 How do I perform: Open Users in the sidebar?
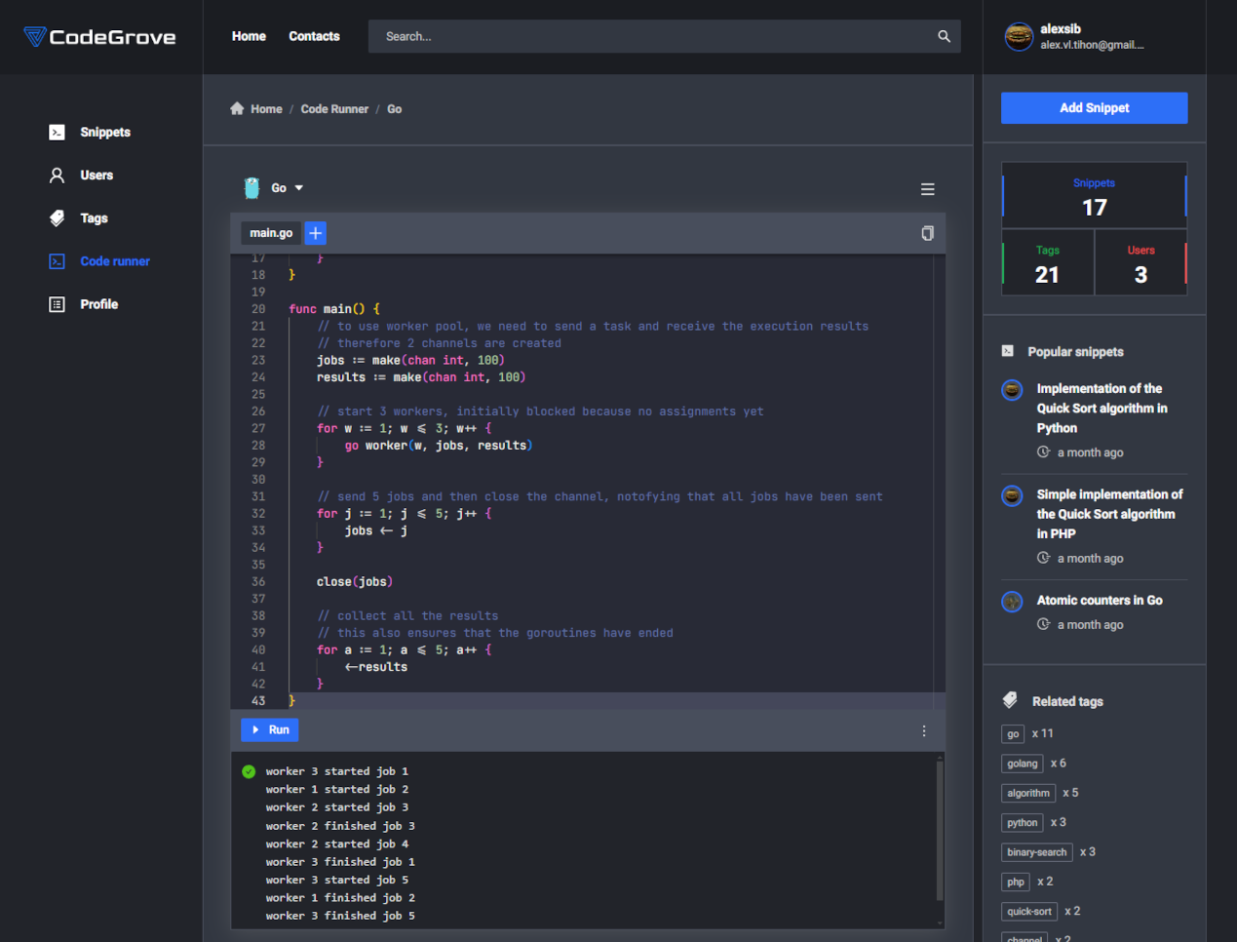pyautogui.click(x=97, y=176)
